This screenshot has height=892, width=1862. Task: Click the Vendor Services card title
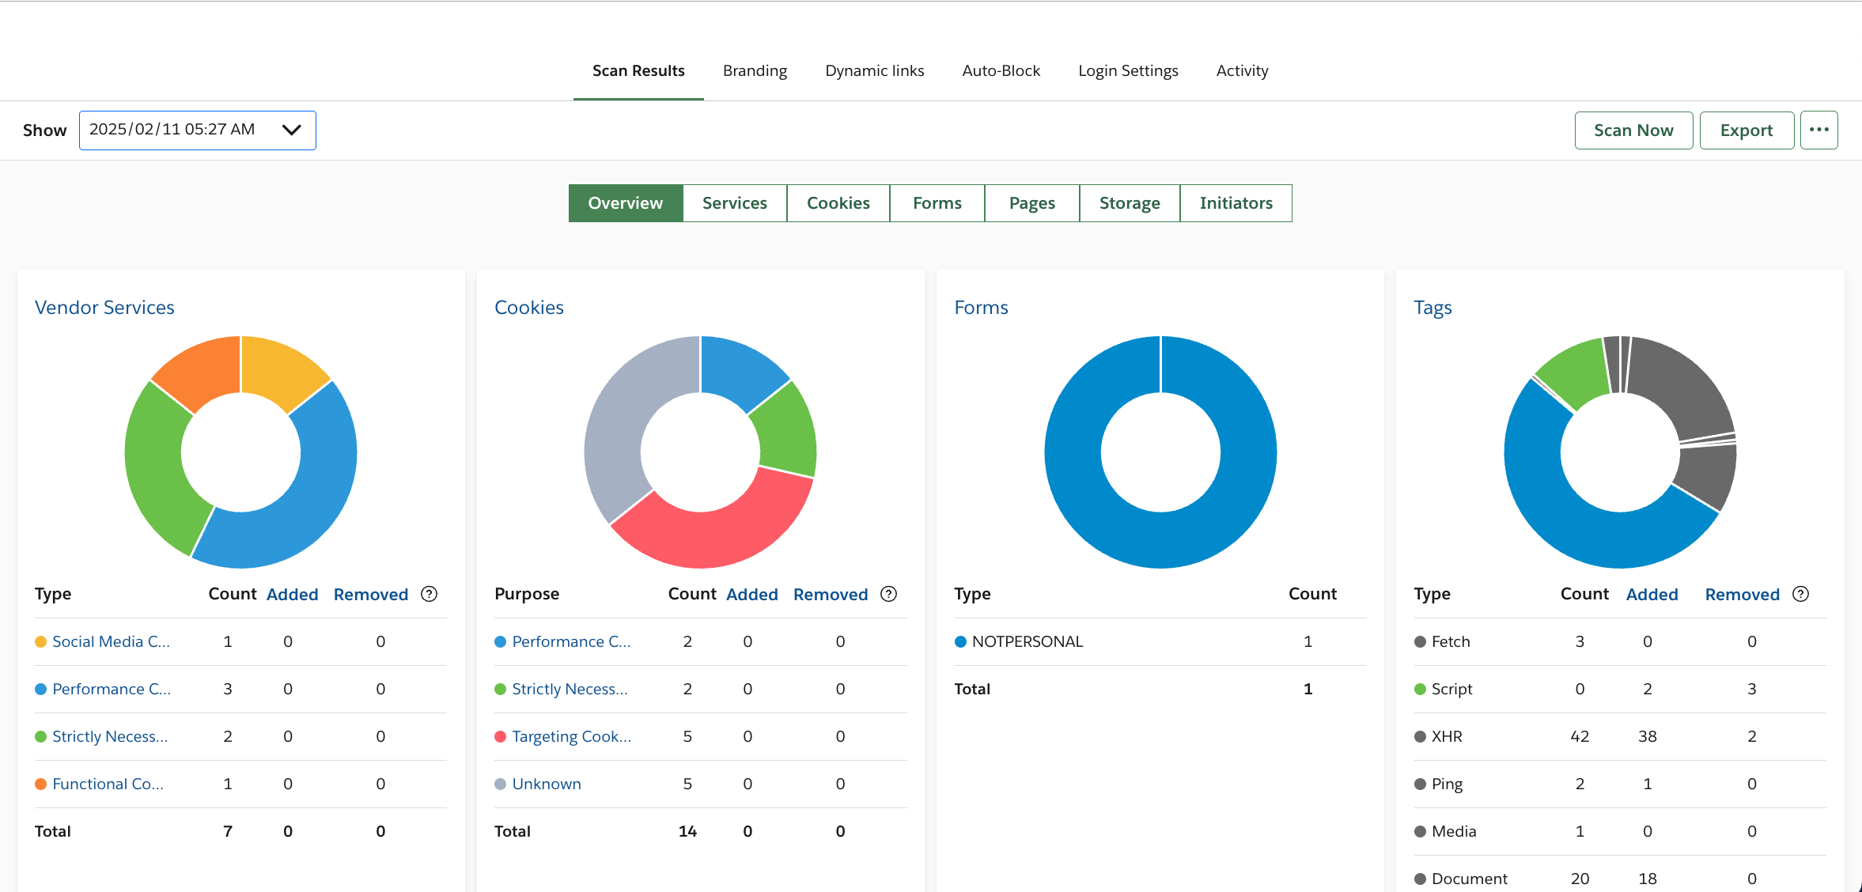point(104,307)
